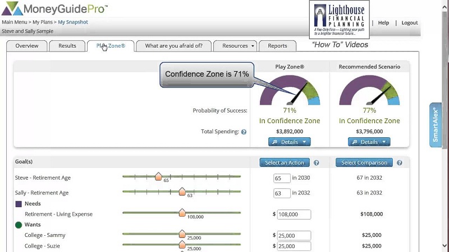This screenshot has height=252, width=449.
Task: Click the purple Needs square marker
Action: click(x=19, y=204)
